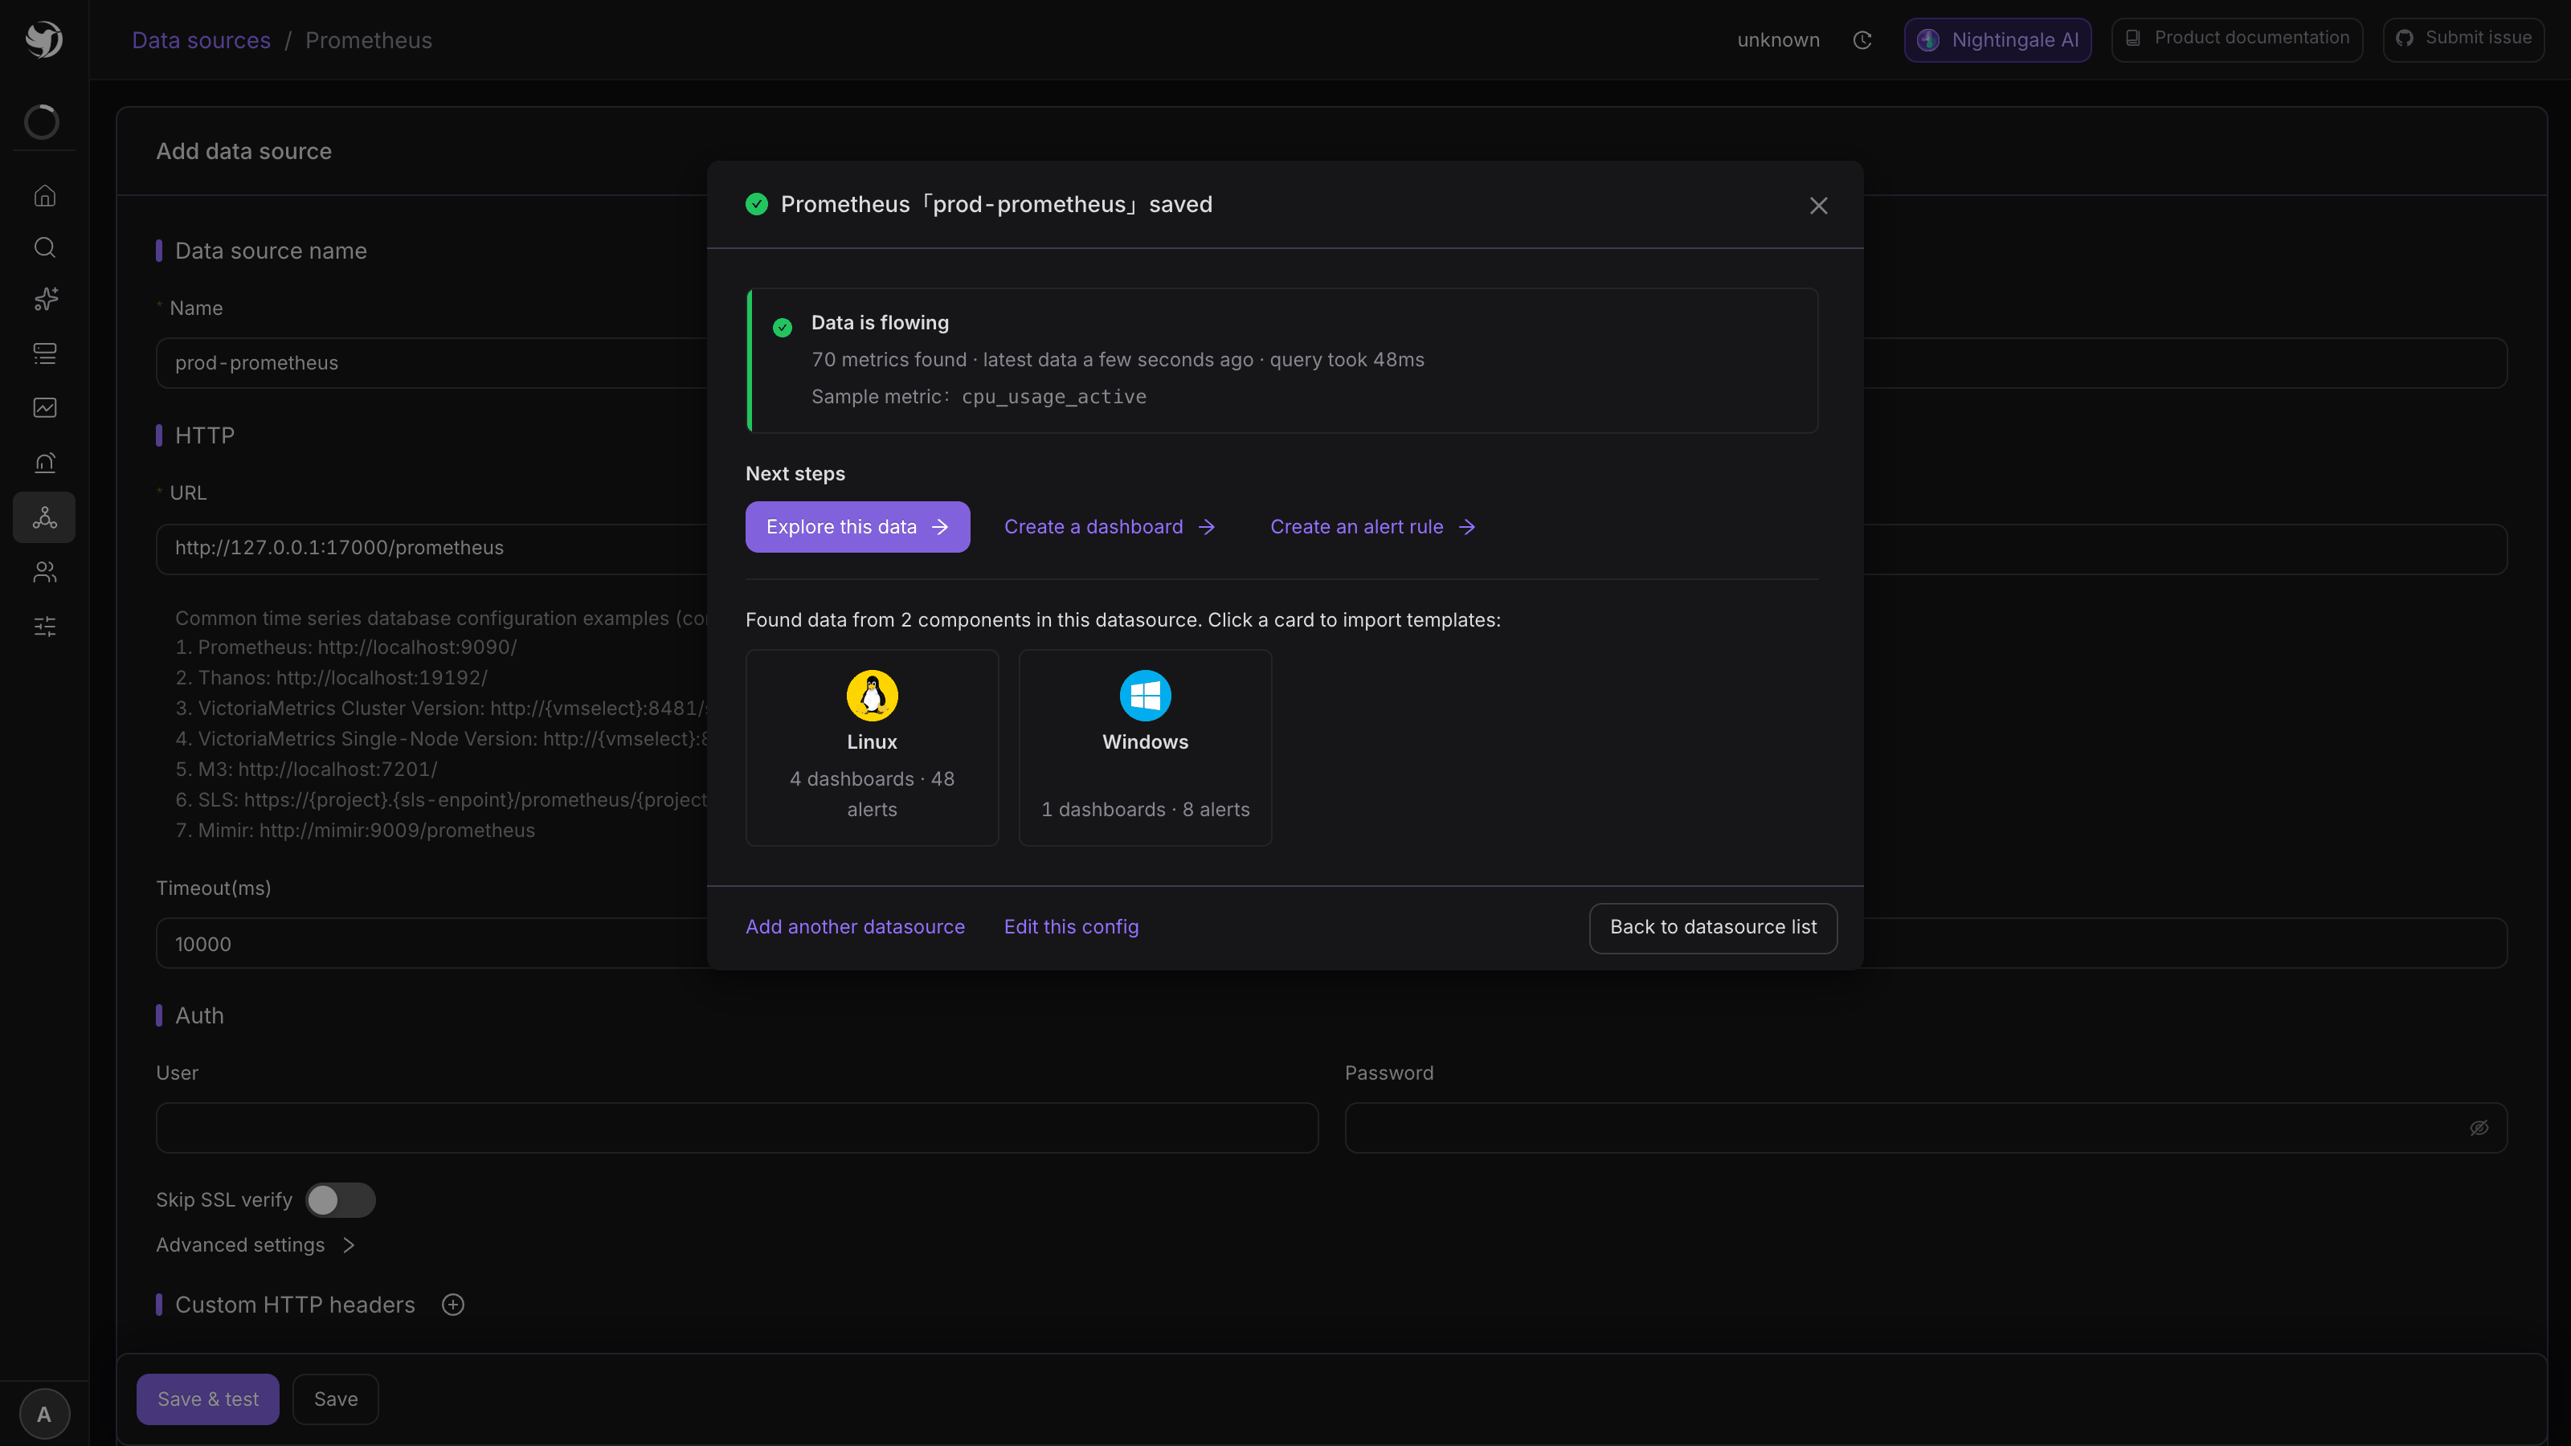2571x1446 pixels.
Task: Open the alert bell icon in sidebar
Action: click(44, 463)
